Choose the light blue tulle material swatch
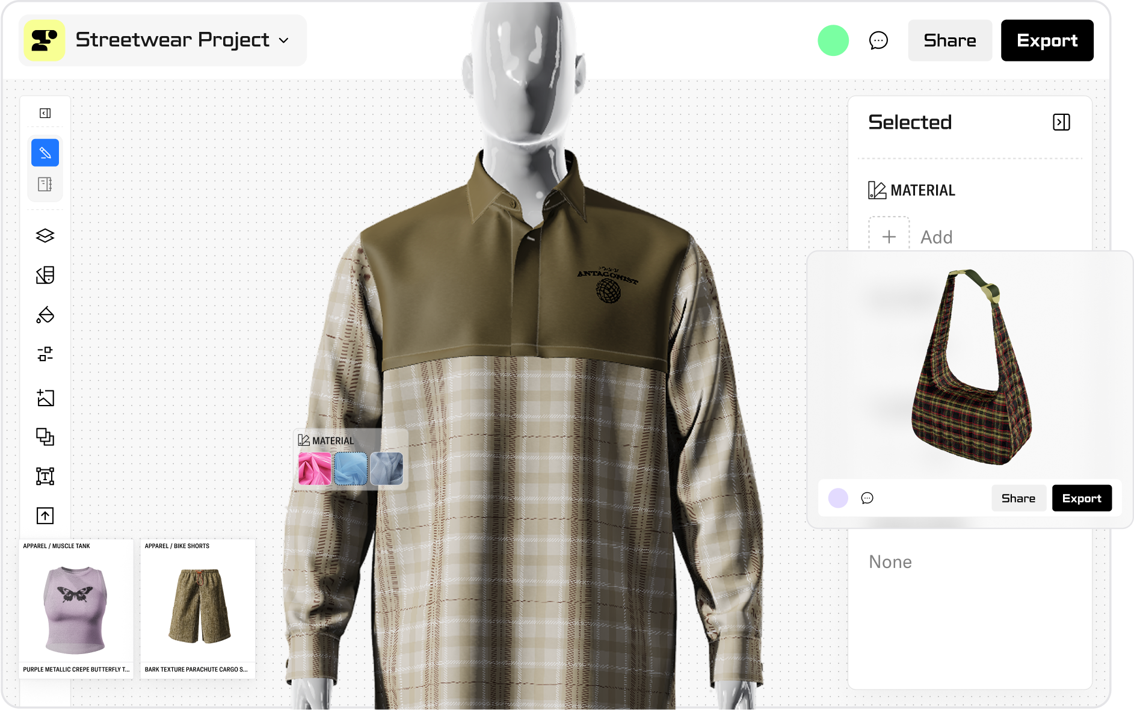Screen dimensions: 1134x710 click(351, 469)
